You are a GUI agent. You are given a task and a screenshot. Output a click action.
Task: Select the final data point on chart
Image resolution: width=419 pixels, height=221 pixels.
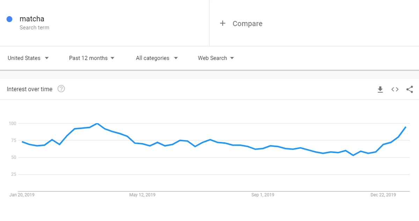tap(405, 127)
